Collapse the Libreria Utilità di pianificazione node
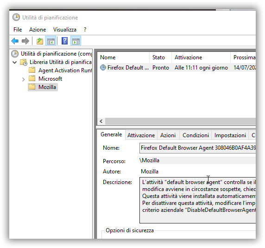Image resolution: width=265 pixels, height=248 pixels. (15, 63)
